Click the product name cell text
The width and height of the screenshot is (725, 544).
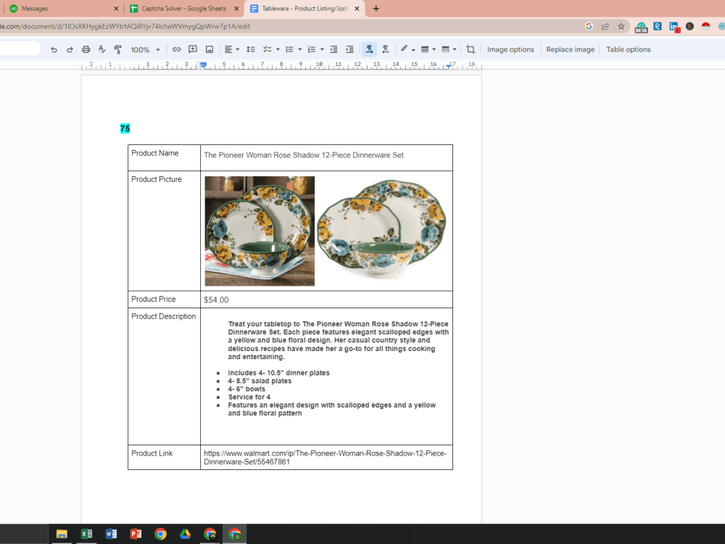pyautogui.click(x=304, y=155)
